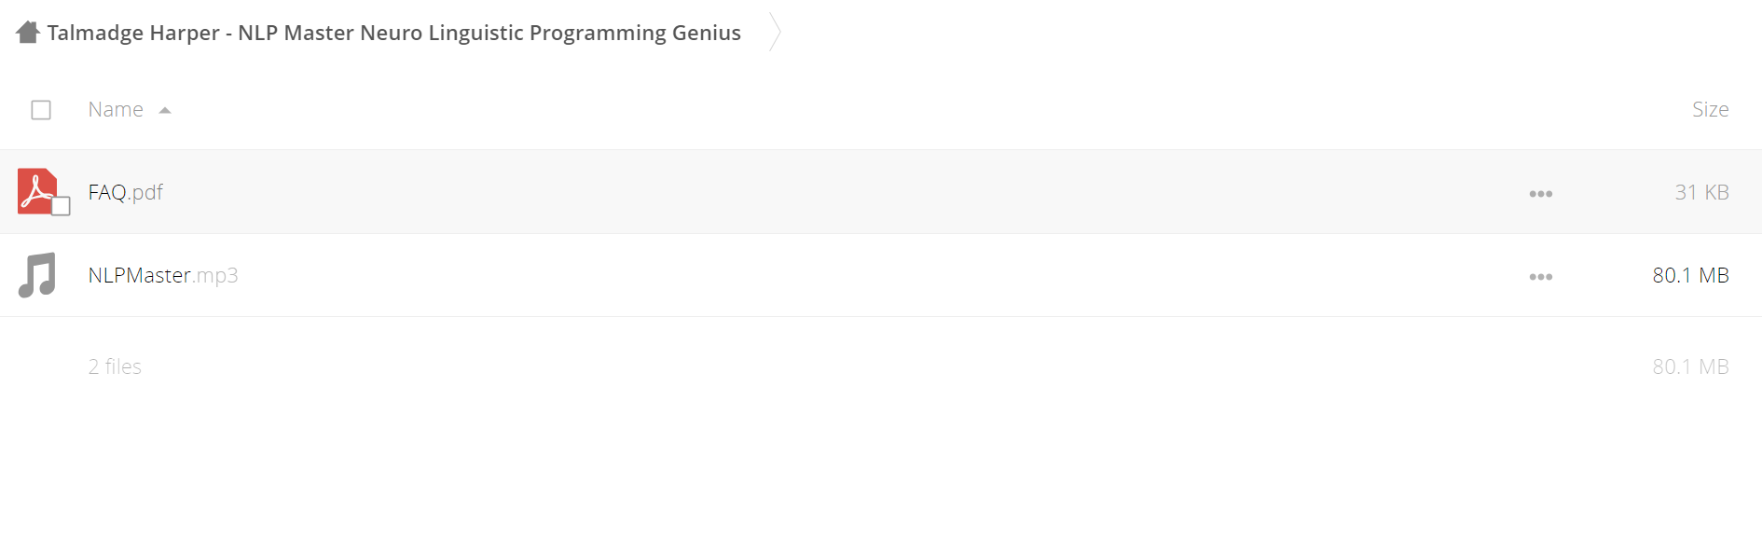Play NLPMaster.mp3 via its music note icon
The image size is (1762, 538).
pyautogui.click(x=37, y=275)
